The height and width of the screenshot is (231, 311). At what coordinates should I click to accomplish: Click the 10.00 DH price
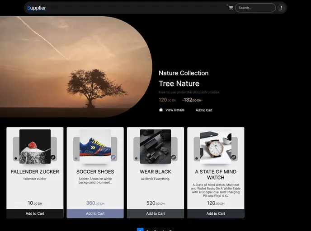coord(35,203)
